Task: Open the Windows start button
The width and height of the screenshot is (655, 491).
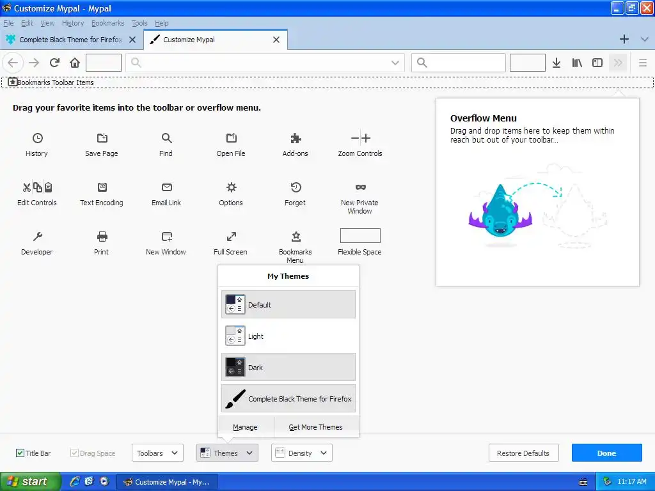Action: point(29,482)
